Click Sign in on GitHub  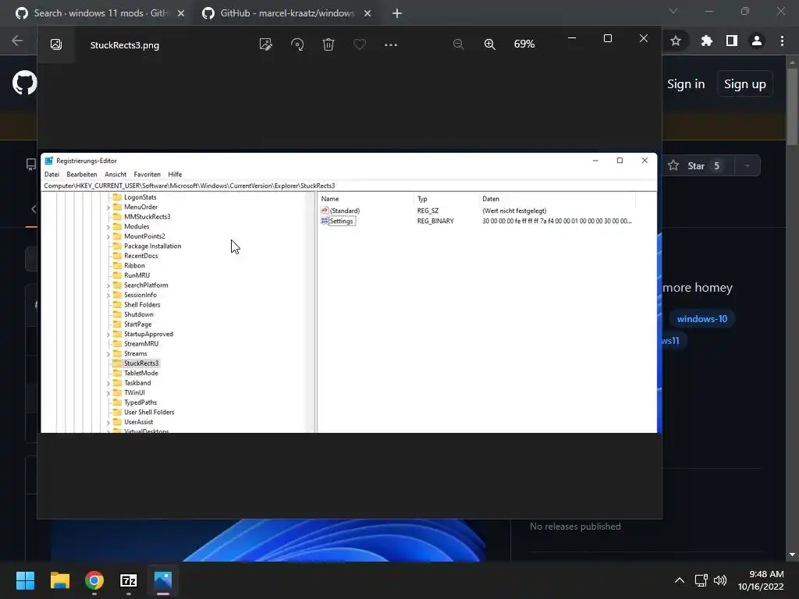(686, 84)
